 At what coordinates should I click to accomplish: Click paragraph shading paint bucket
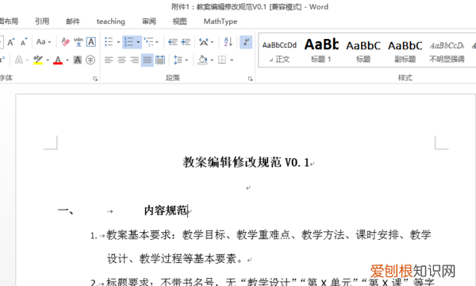click(202, 60)
